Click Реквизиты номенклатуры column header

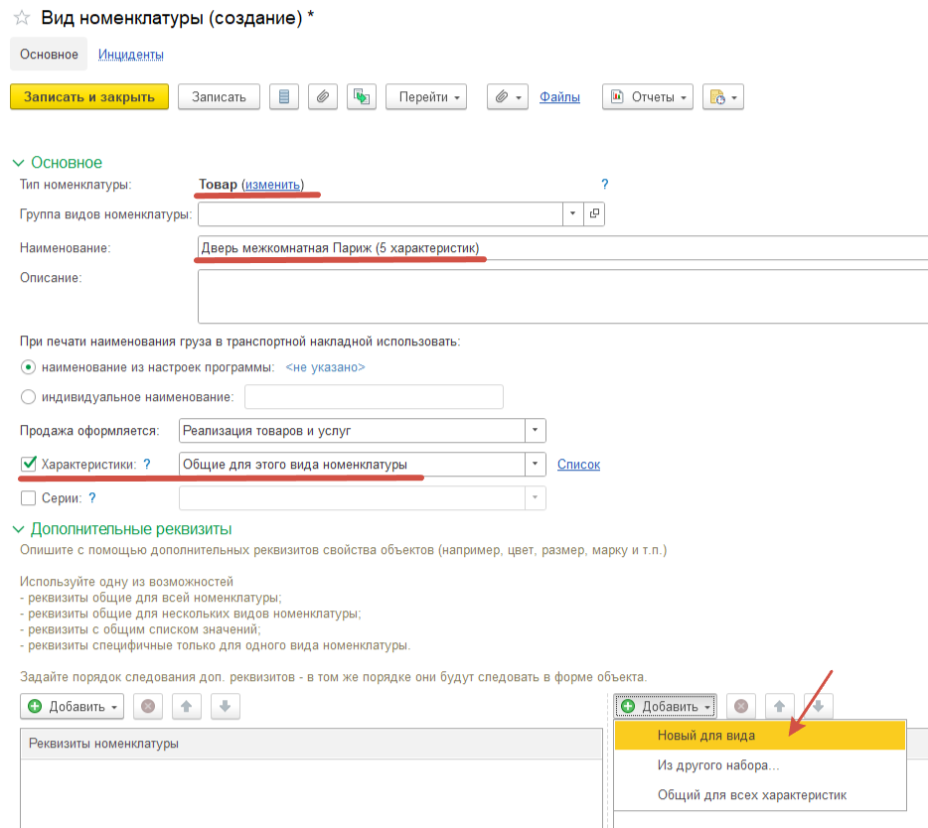(x=311, y=744)
